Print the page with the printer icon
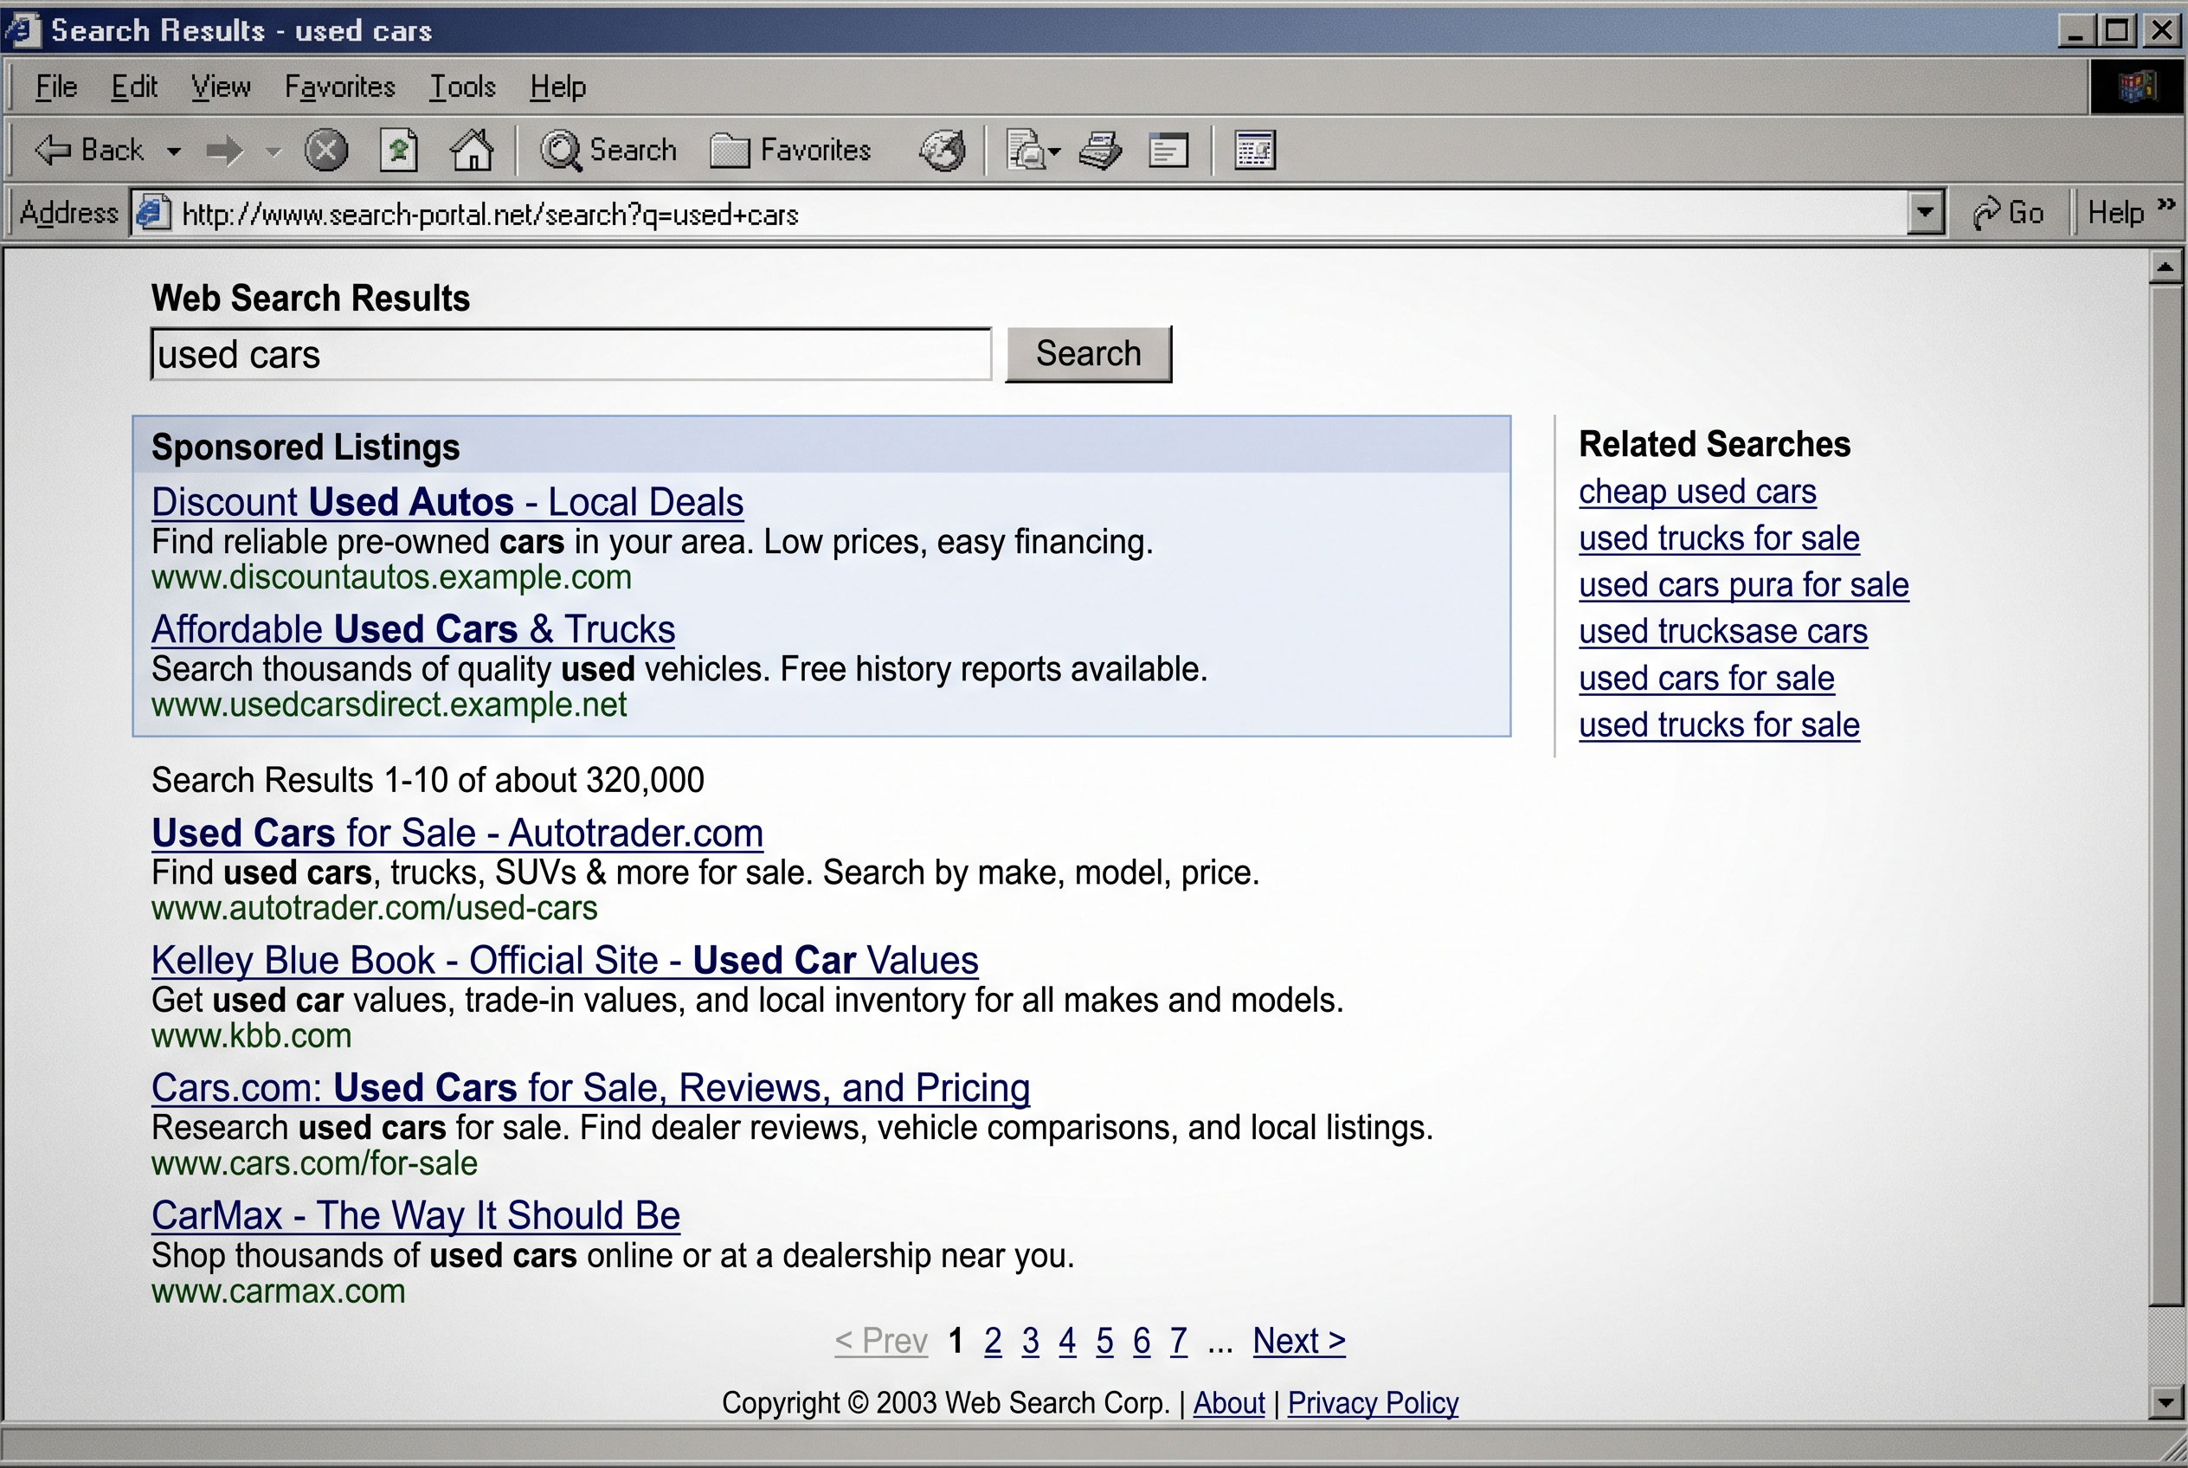2188x1468 pixels. pos(1101,150)
